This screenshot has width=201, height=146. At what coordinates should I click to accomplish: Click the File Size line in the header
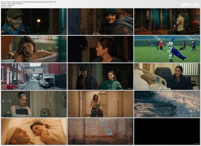[12, 4]
